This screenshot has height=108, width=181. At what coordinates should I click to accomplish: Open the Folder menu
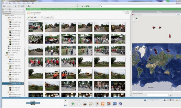click(14, 3)
